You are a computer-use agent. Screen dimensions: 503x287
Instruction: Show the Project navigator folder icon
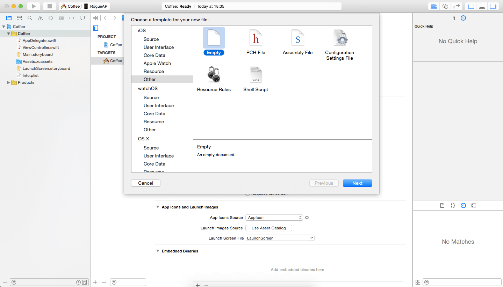click(x=9, y=18)
